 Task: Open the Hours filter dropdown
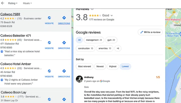click(27, 3)
